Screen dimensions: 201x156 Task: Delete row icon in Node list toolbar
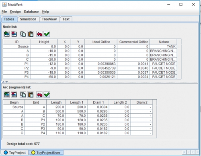(x=14, y=34)
